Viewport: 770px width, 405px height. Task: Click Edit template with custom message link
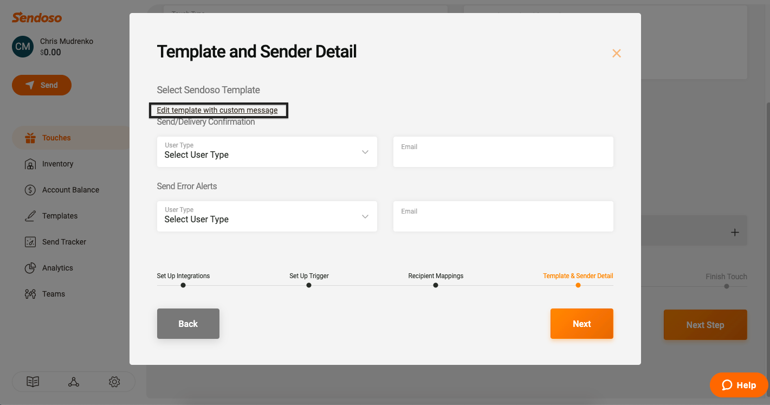pyautogui.click(x=217, y=110)
